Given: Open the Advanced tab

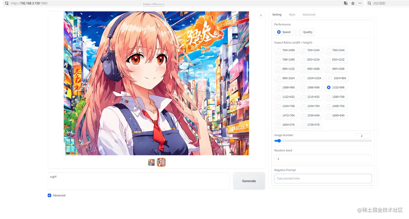Looking at the screenshot, I should point(309,14).
